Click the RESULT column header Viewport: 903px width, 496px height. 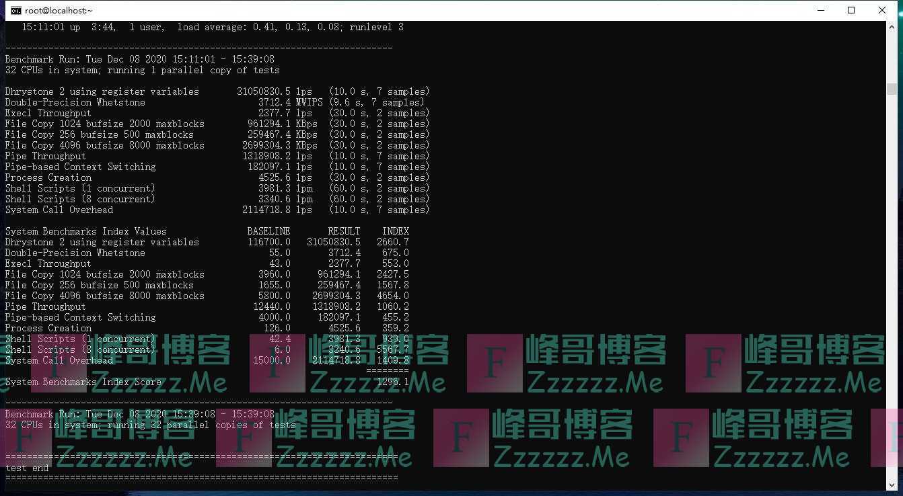click(x=345, y=232)
